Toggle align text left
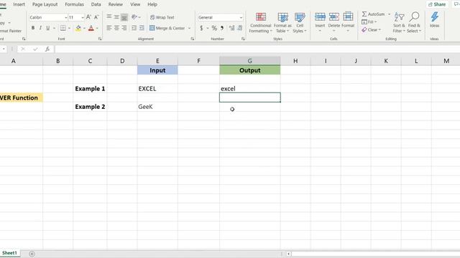The height and width of the screenshot is (258, 460). click(109, 28)
